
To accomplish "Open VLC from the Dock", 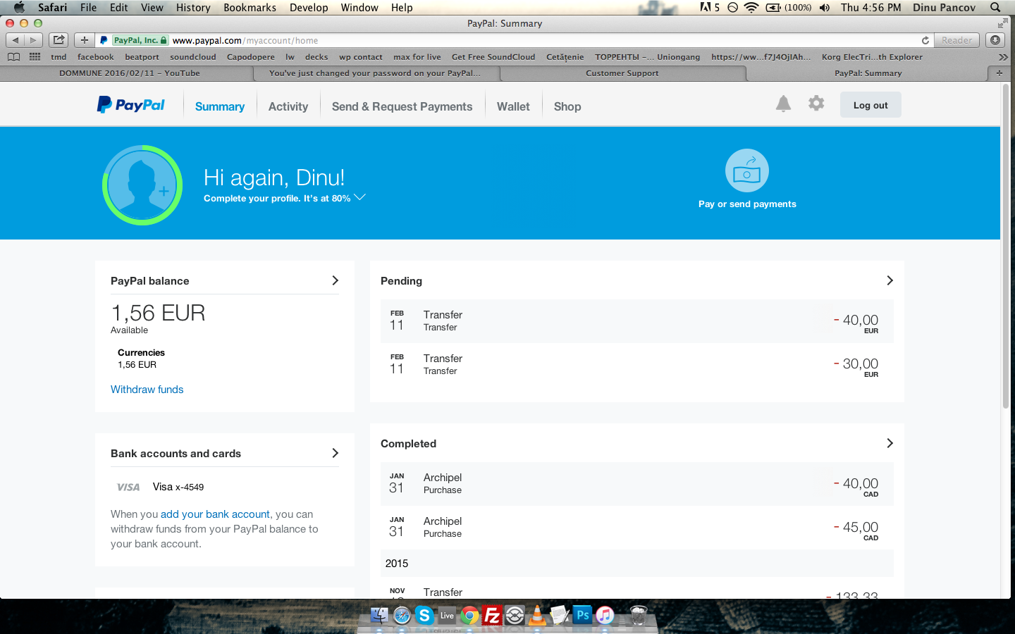I will (537, 615).
